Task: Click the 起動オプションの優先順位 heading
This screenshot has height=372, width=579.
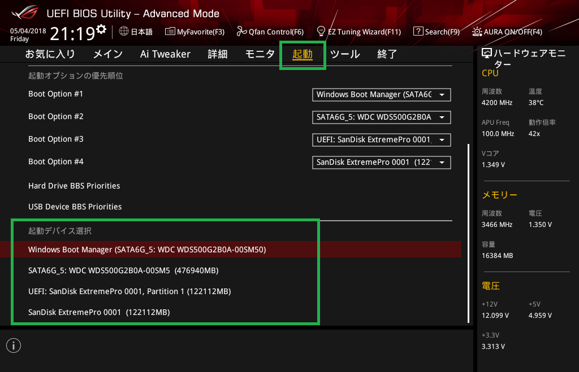Action: (x=76, y=76)
